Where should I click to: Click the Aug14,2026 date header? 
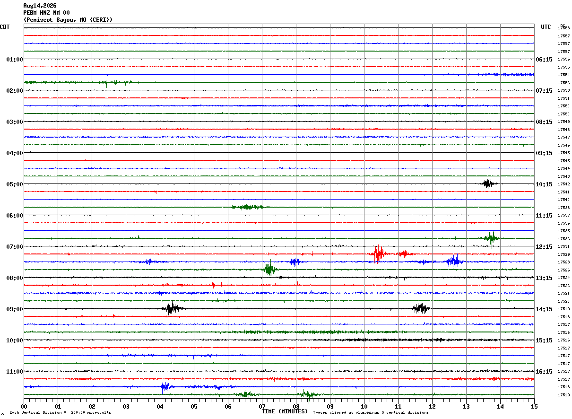coord(40,6)
